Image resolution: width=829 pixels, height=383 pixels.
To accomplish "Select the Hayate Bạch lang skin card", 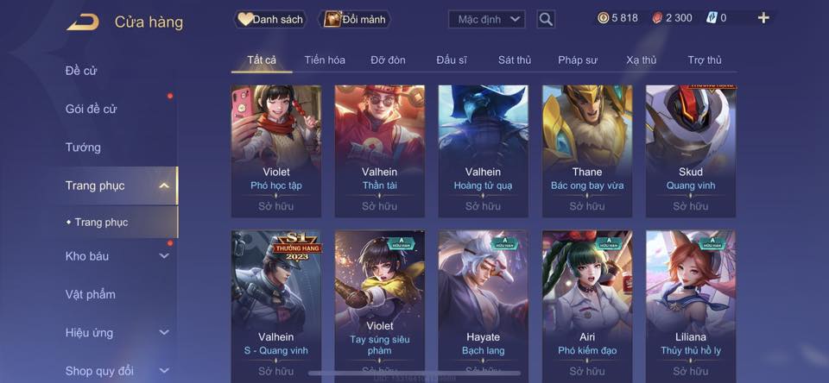I will pyautogui.click(x=484, y=306).
